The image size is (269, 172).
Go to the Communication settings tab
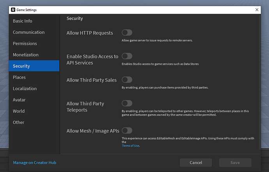[x=28, y=32]
